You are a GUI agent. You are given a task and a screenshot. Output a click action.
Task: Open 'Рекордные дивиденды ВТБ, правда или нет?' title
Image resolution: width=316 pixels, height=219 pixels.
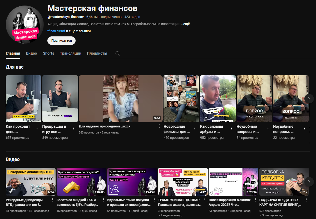pos(24,202)
